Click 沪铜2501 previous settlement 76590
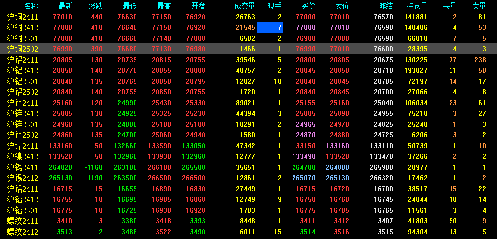This screenshot has width=497, height=239. pos(384,38)
